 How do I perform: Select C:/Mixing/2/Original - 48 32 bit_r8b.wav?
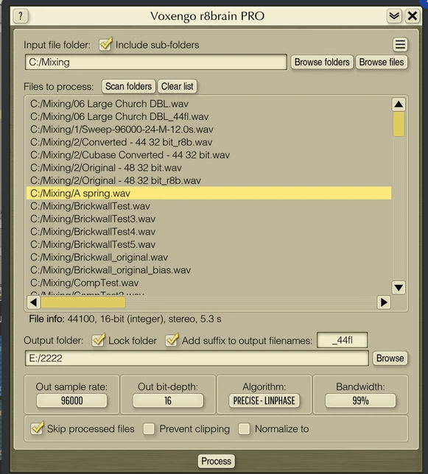(x=208, y=180)
